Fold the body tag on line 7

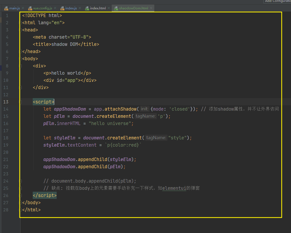[21, 59]
